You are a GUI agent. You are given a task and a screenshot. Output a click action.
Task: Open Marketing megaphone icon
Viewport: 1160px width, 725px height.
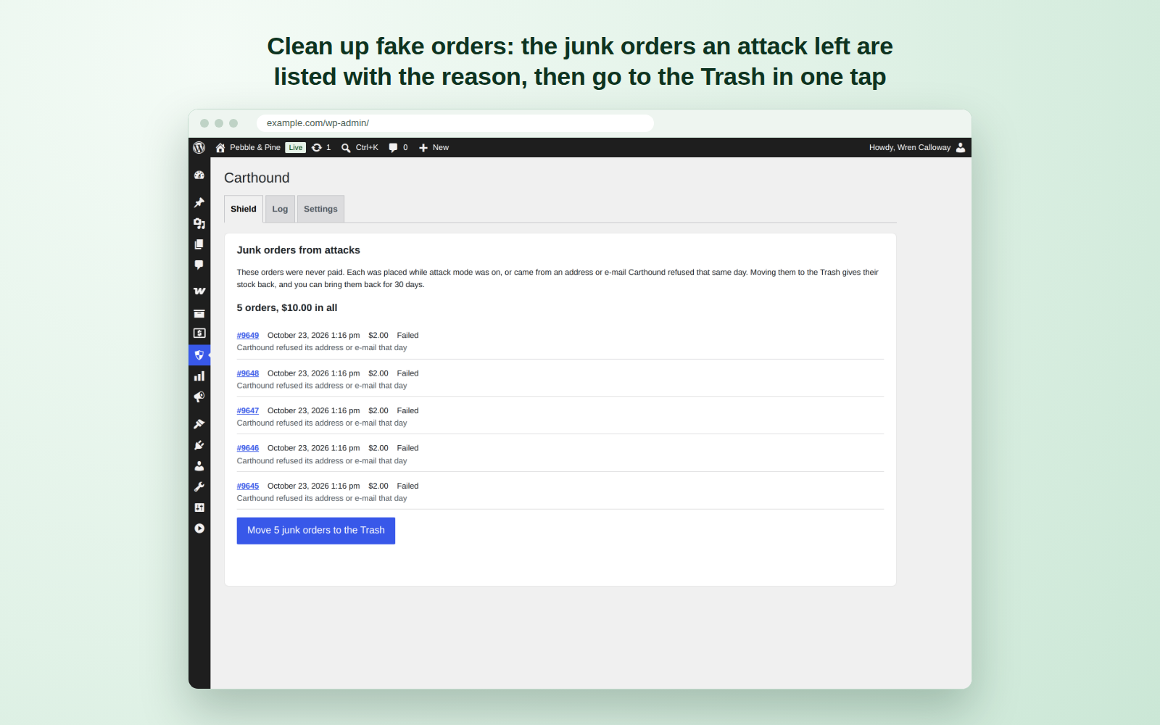[x=199, y=397]
